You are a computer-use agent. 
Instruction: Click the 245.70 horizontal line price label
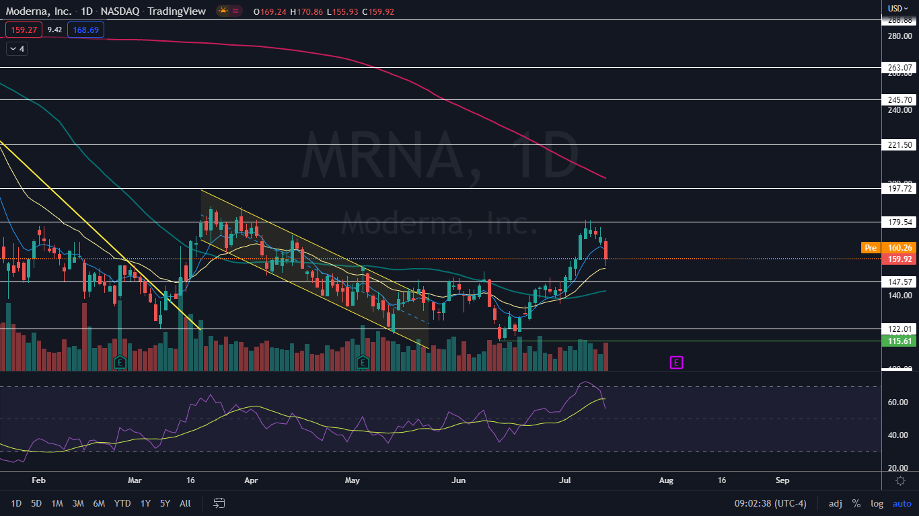coord(899,99)
